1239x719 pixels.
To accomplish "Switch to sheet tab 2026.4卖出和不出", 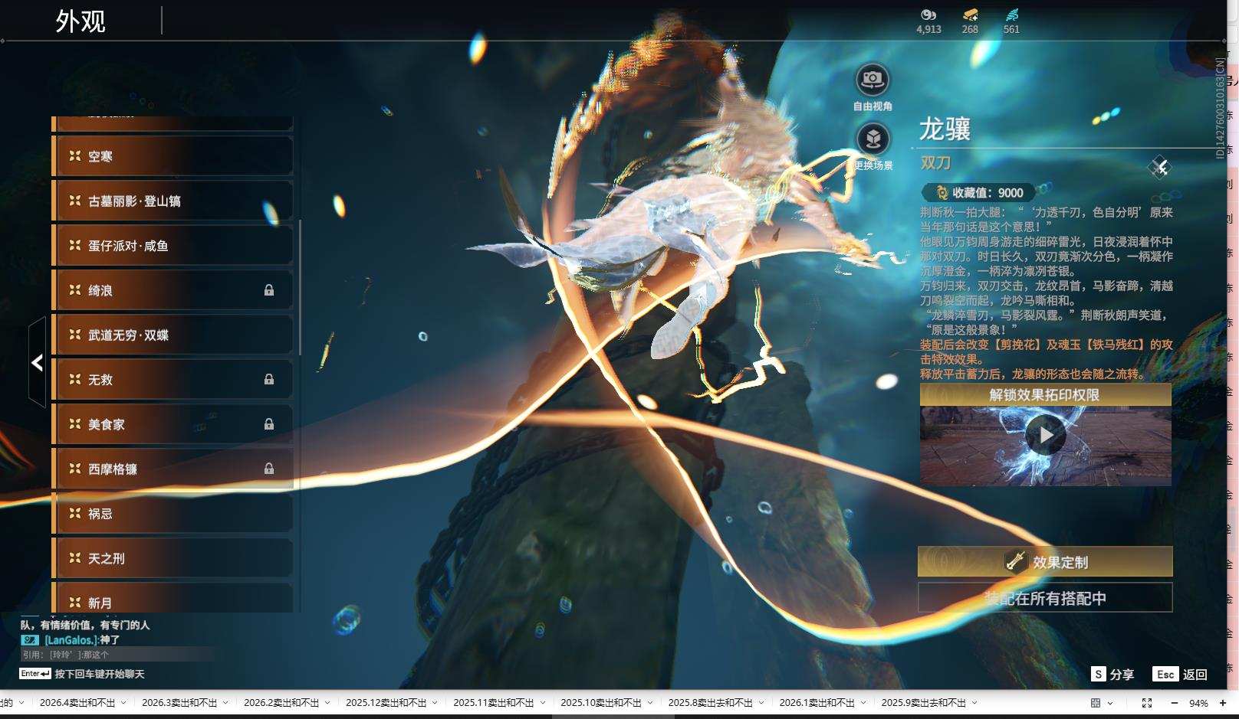I will tap(77, 703).
